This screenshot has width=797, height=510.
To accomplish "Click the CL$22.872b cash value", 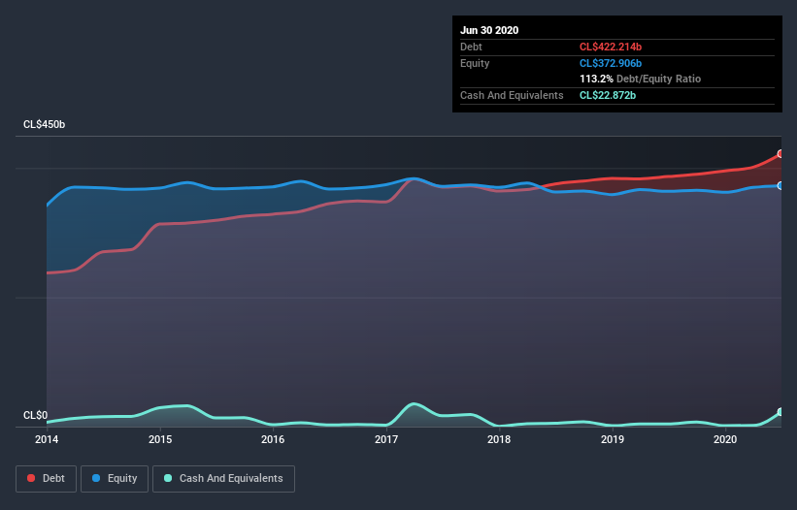I will (x=608, y=95).
